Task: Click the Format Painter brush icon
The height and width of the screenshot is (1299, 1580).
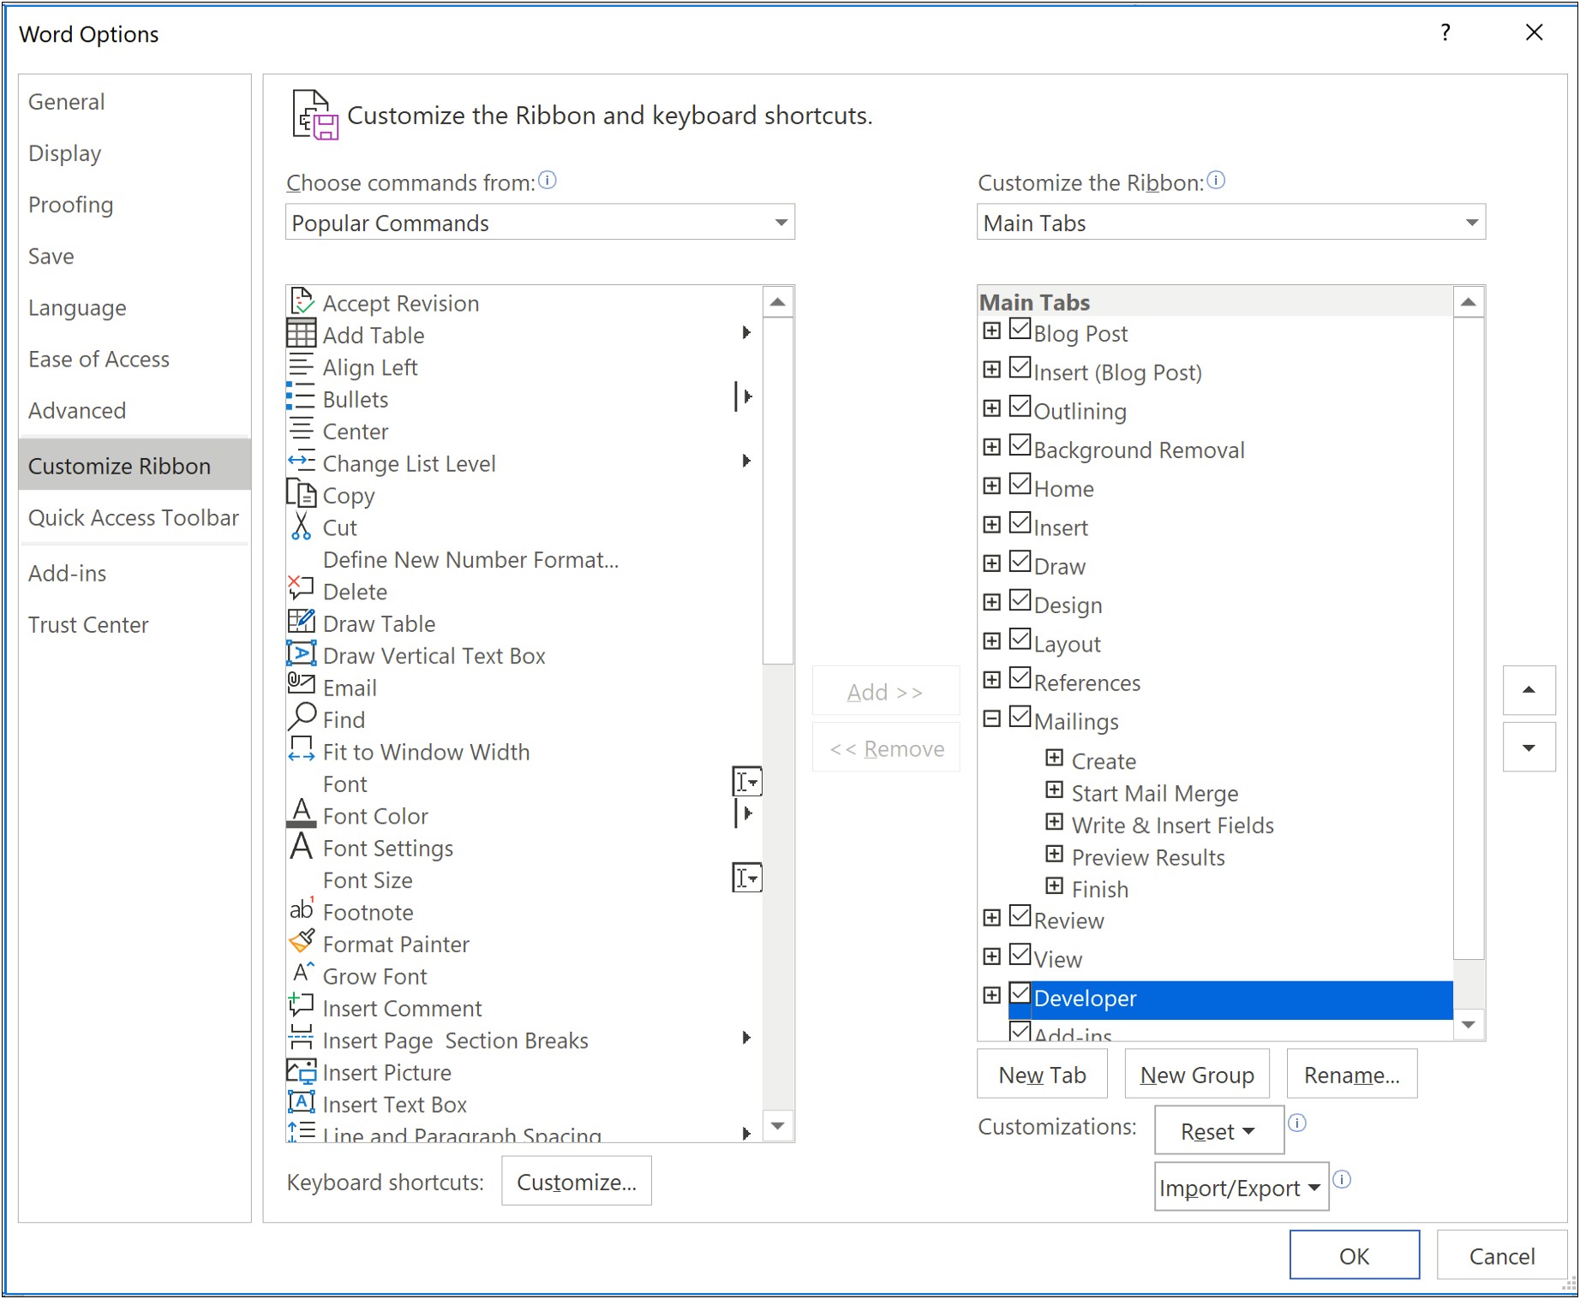Action: (302, 942)
